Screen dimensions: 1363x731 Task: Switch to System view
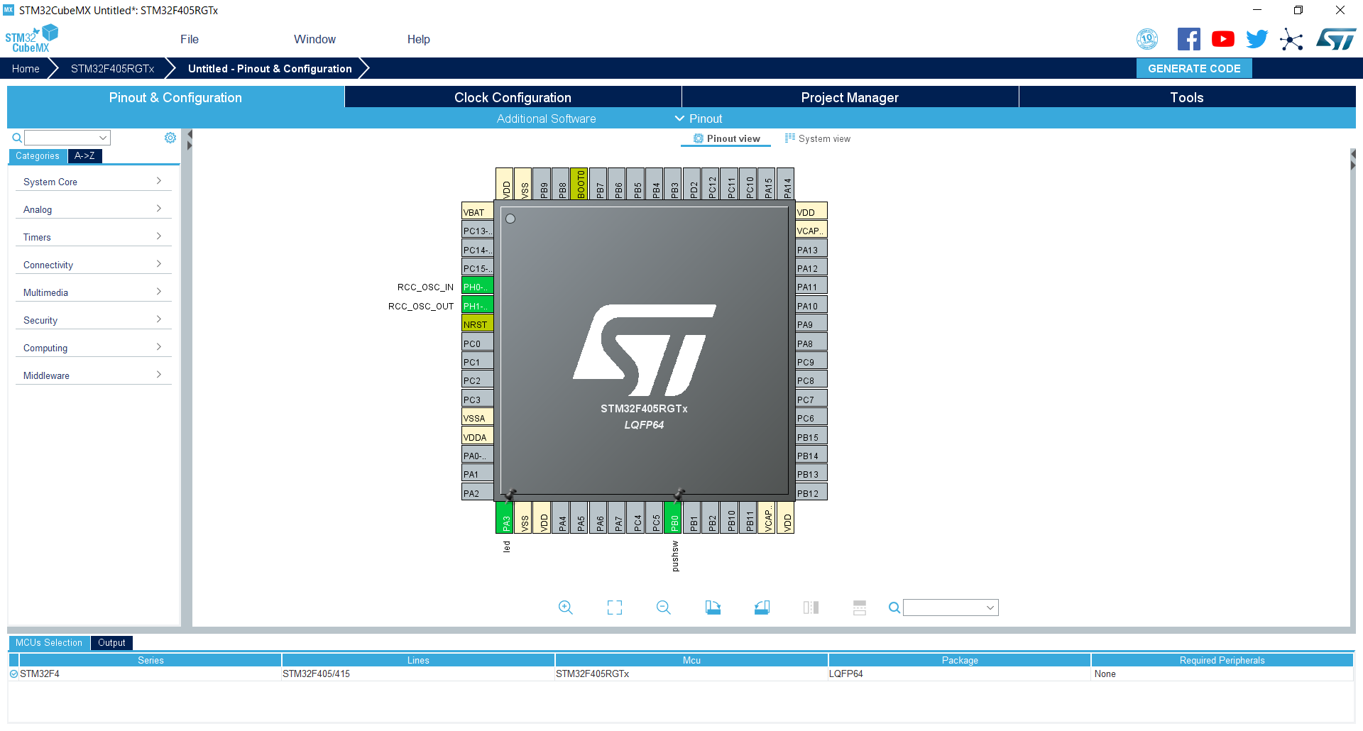817,138
